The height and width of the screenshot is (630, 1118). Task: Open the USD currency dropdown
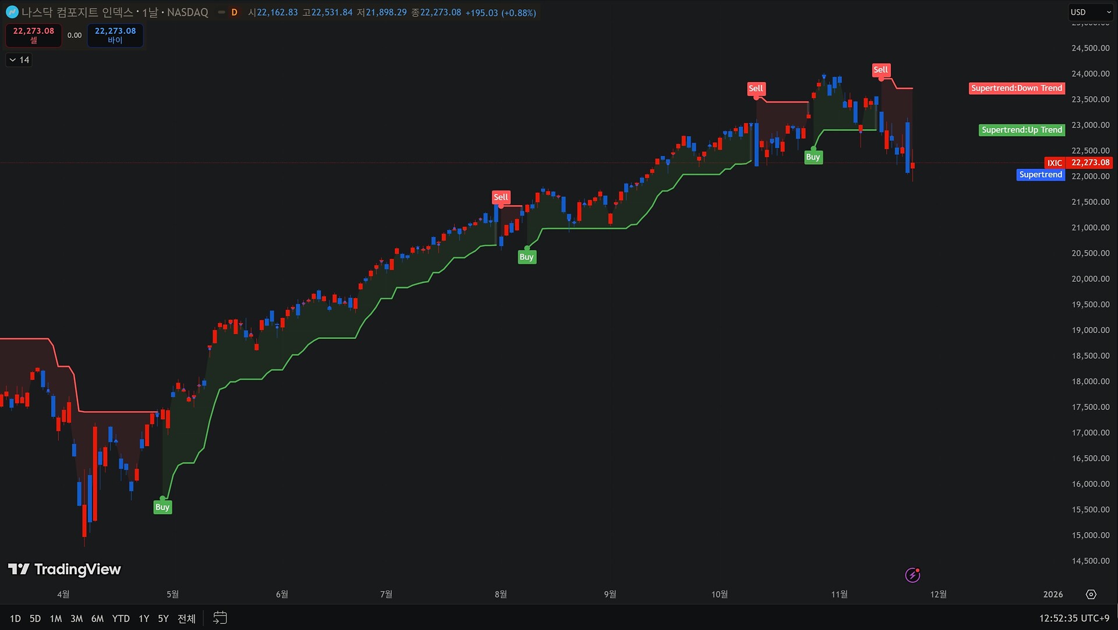(1090, 12)
